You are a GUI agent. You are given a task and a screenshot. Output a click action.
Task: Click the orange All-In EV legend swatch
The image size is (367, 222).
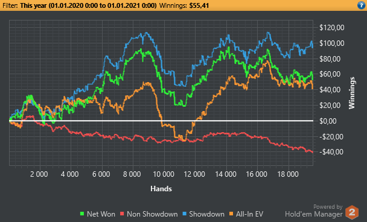point(231,214)
